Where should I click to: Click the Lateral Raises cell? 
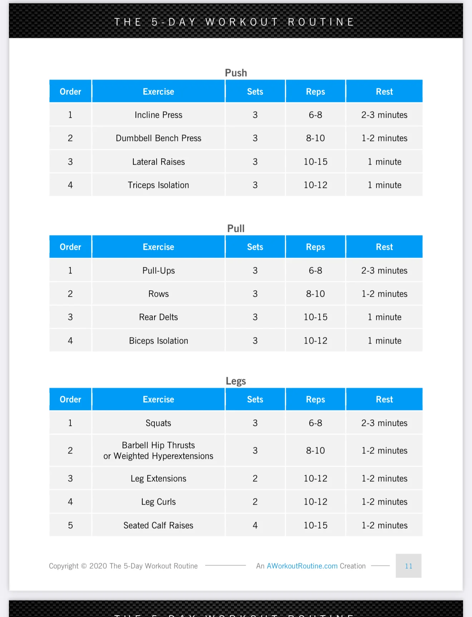(x=158, y=162)
